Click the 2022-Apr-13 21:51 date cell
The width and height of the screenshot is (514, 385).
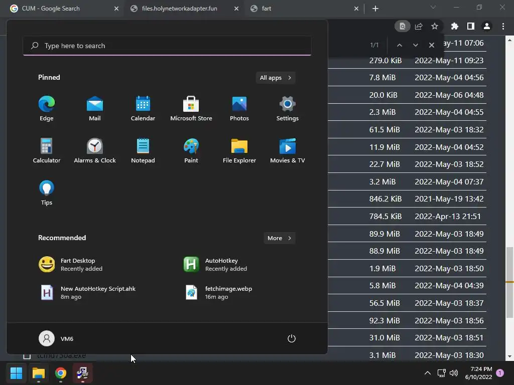[x=447, y=217]
